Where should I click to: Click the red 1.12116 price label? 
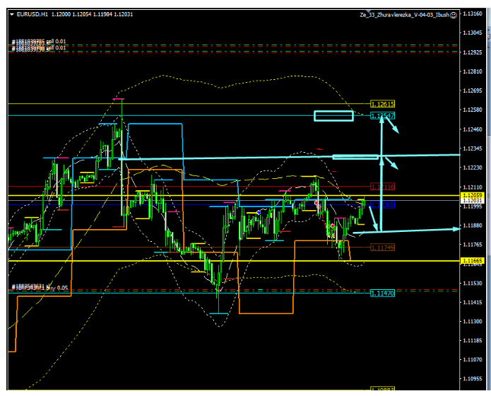382,187
